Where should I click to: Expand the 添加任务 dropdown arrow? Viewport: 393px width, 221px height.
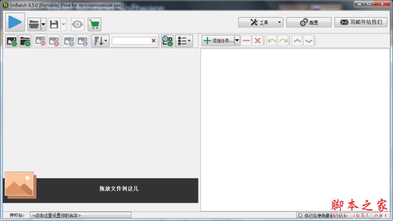(237, 41)
